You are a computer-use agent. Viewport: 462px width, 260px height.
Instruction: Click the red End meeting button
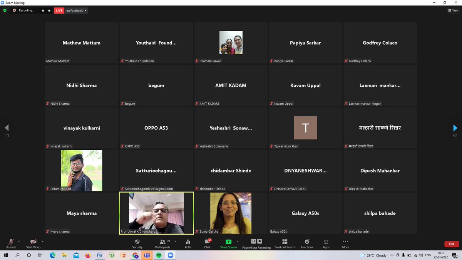452,244
